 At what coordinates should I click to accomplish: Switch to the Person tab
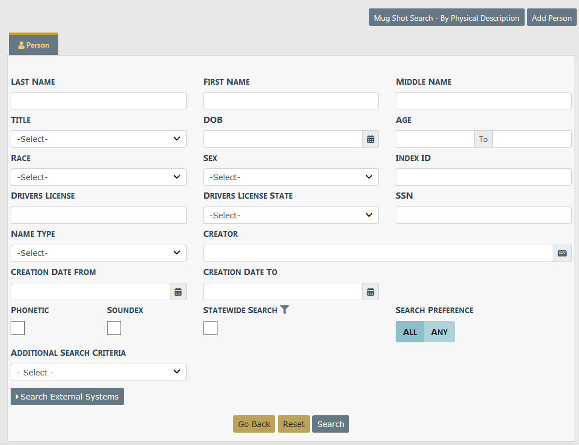[34, 45]
